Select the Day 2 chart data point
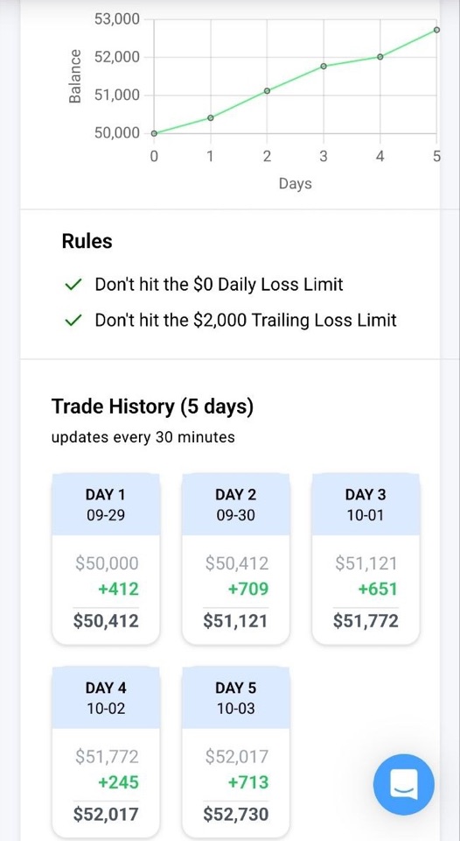460x841 pixels. click(x=268, y=90)
